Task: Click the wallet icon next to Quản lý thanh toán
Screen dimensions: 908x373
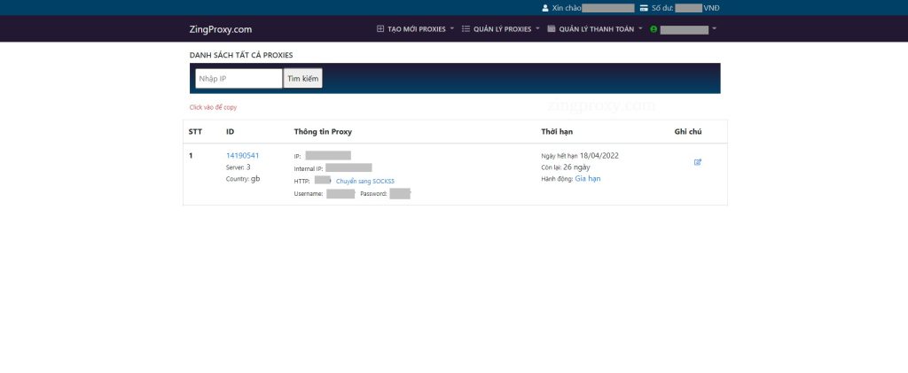Action: (x=552, y=28)
